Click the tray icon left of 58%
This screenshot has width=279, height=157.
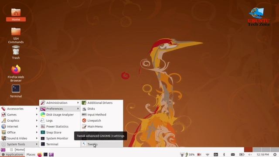182,154
